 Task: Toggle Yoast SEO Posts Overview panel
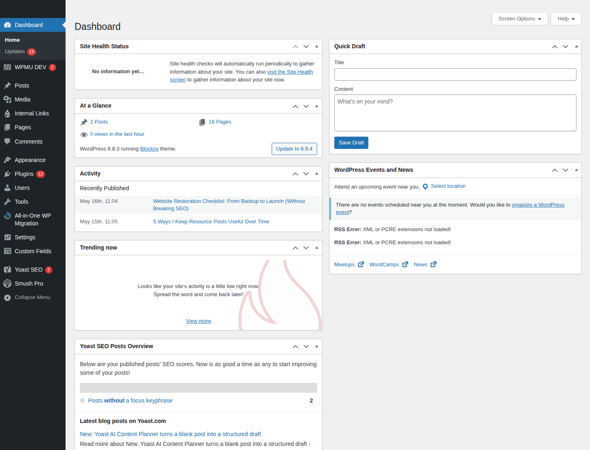tap(317, 346)
